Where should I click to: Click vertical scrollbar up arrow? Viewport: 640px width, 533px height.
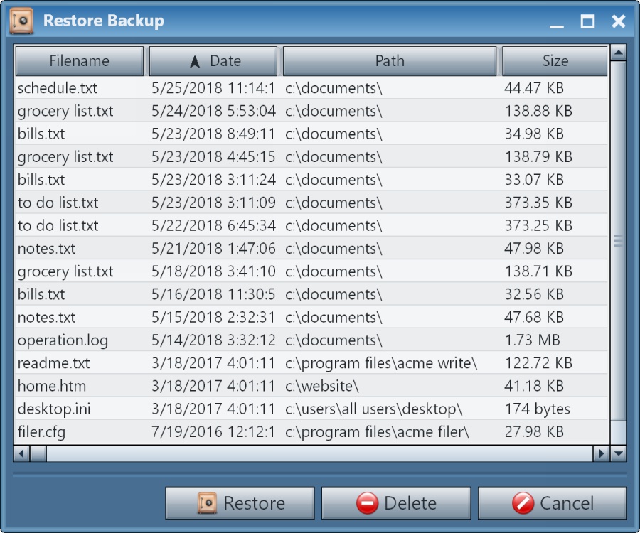pos(619,53)
